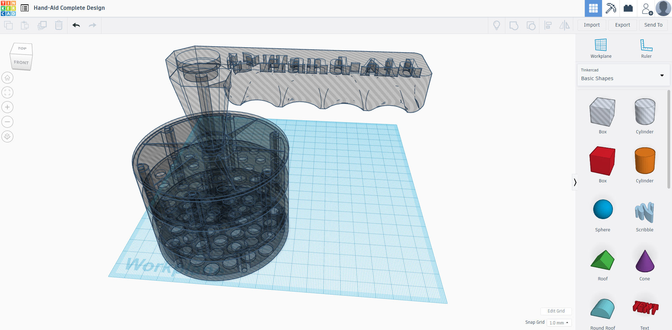The height and width of the screenshot is (330, 672).
Task: Toggle the 3D design grid view button
Action: 593,8
